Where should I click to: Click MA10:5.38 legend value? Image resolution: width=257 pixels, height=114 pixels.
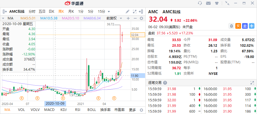pyautogui.click(x=49, y=18)
